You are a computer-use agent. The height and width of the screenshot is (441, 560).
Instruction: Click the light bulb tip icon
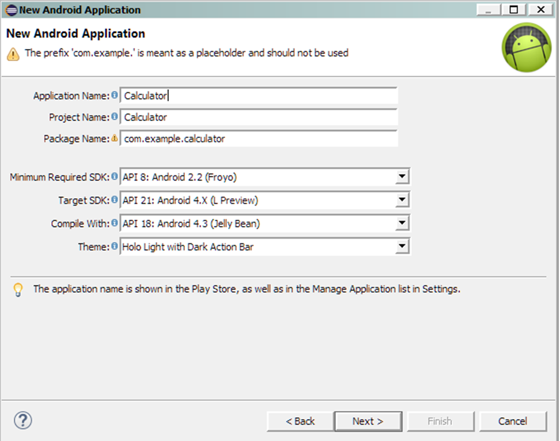click(x=18, y=289)
